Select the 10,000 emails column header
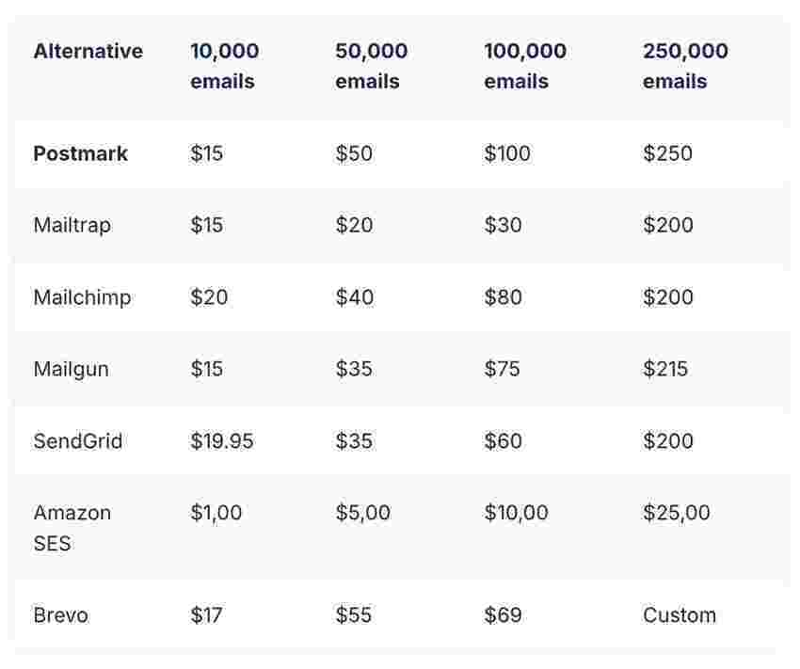The height and width of the screenshot is (669, 800). pyautogui.click(x=224, y=66)
